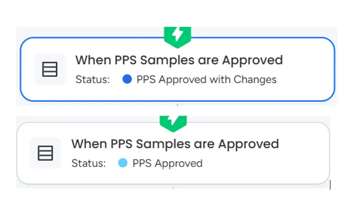Click the title of the blue-outlined trigger card

tap(179, 60)
